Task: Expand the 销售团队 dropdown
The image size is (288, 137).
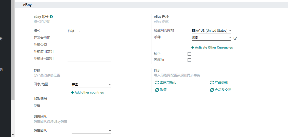Action: click(91, 131)
